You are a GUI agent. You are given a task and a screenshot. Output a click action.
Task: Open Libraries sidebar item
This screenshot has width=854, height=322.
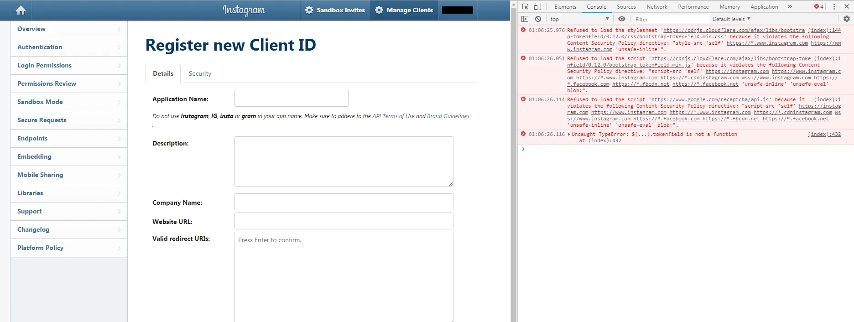click(69, 193)
